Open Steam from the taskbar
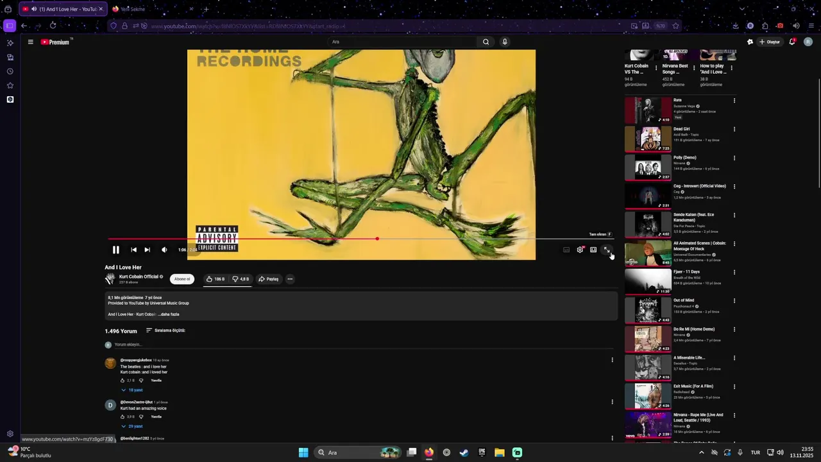 (x=464, y=452)
